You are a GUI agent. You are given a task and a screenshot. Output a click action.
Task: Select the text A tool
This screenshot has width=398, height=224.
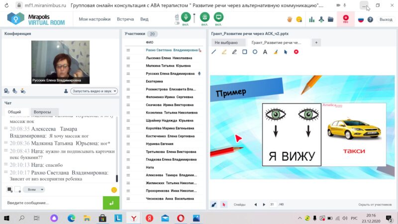265,52
